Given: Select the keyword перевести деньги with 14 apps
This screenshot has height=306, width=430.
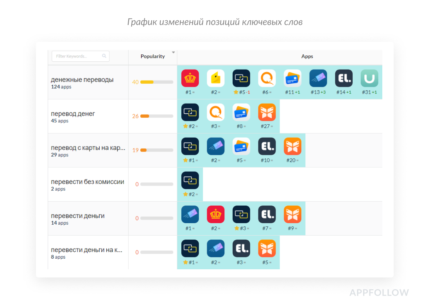Looking at the screenshot, I should coord(78,216).
